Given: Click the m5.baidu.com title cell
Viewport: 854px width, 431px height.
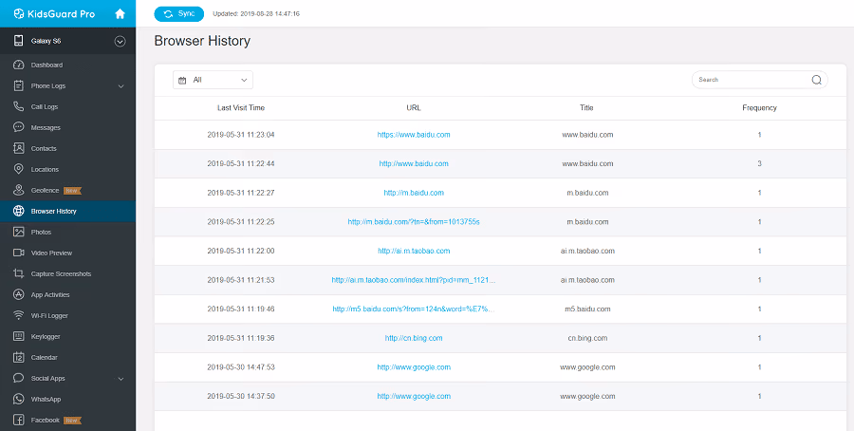Looking at the screenshot, I should click(x=587, y=309).
